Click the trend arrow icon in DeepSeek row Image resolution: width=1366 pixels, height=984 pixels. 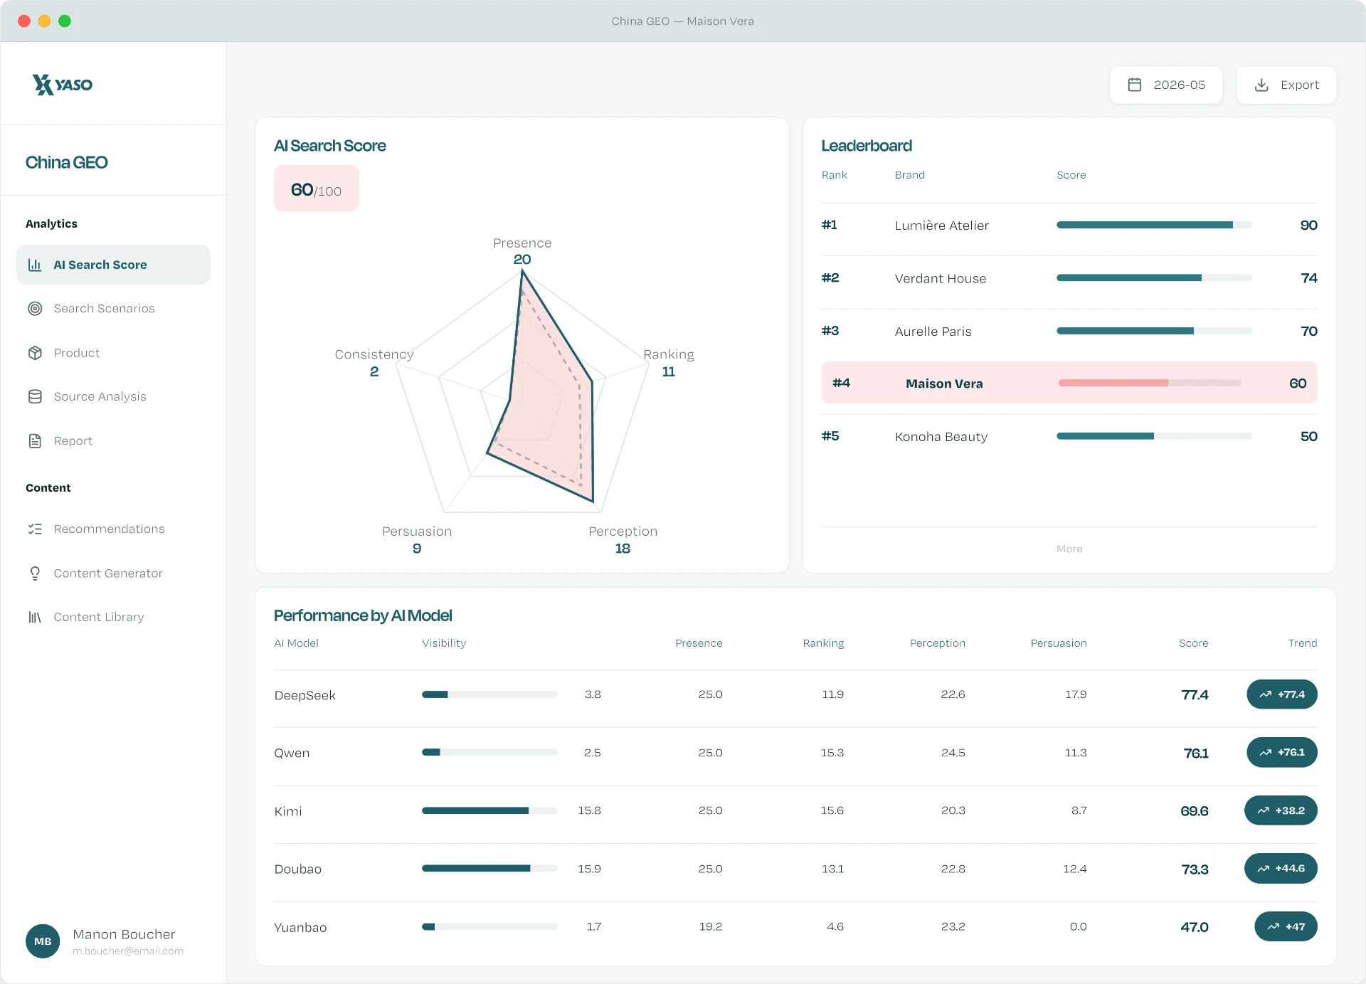(x=1265, y=694)
